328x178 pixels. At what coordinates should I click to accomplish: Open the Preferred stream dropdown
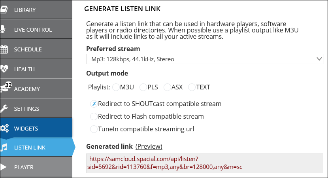coord(205,59)
